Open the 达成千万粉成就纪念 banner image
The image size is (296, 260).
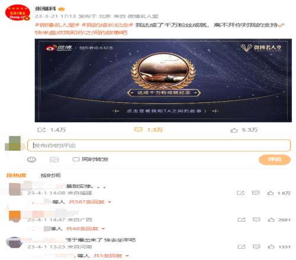tap(163, 80)
